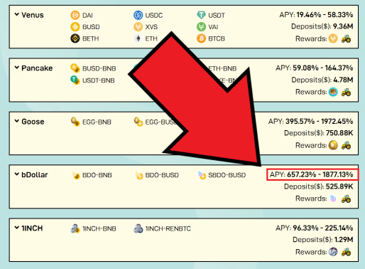Click the XVS label
The height and width of the screenshot is (269, 365).
tap(151, 27)
